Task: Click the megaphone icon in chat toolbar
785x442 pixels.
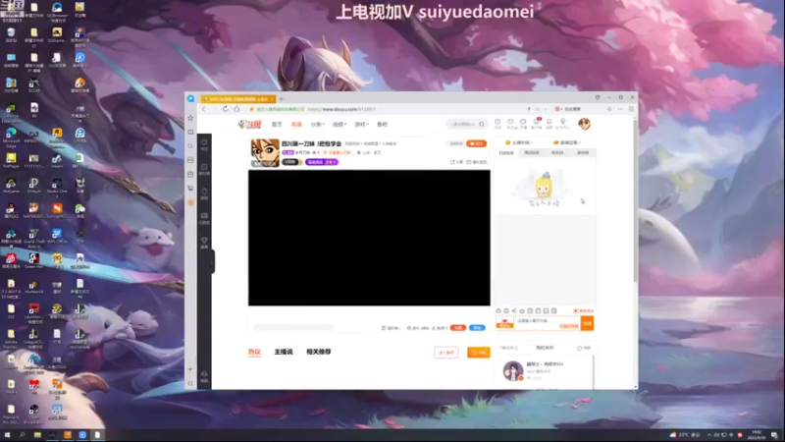Action: [514, 311]
